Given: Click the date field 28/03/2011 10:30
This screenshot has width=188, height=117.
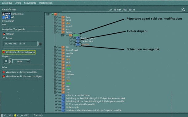Looking at the screenshot, I should coord(21,44).
